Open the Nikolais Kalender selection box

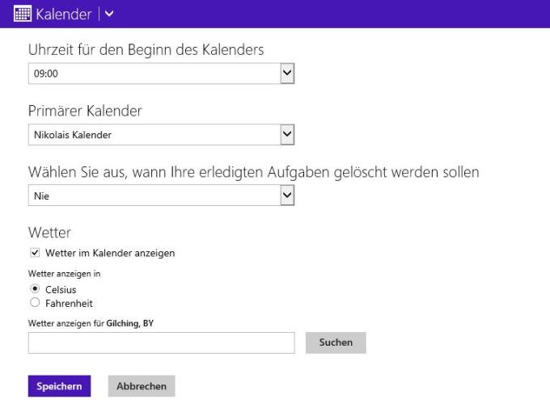(161, 135)
